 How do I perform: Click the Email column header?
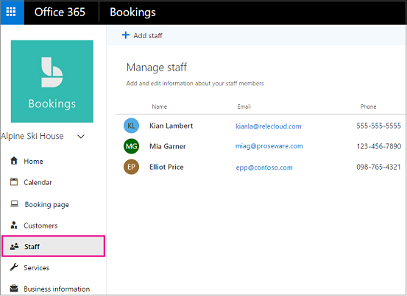(244, 107)
